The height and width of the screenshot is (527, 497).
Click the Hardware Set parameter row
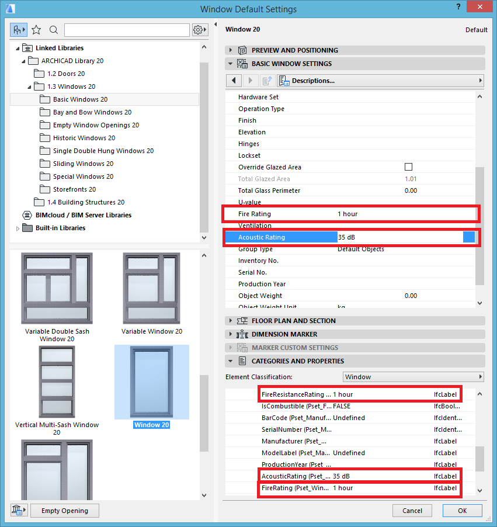(350, 97)
